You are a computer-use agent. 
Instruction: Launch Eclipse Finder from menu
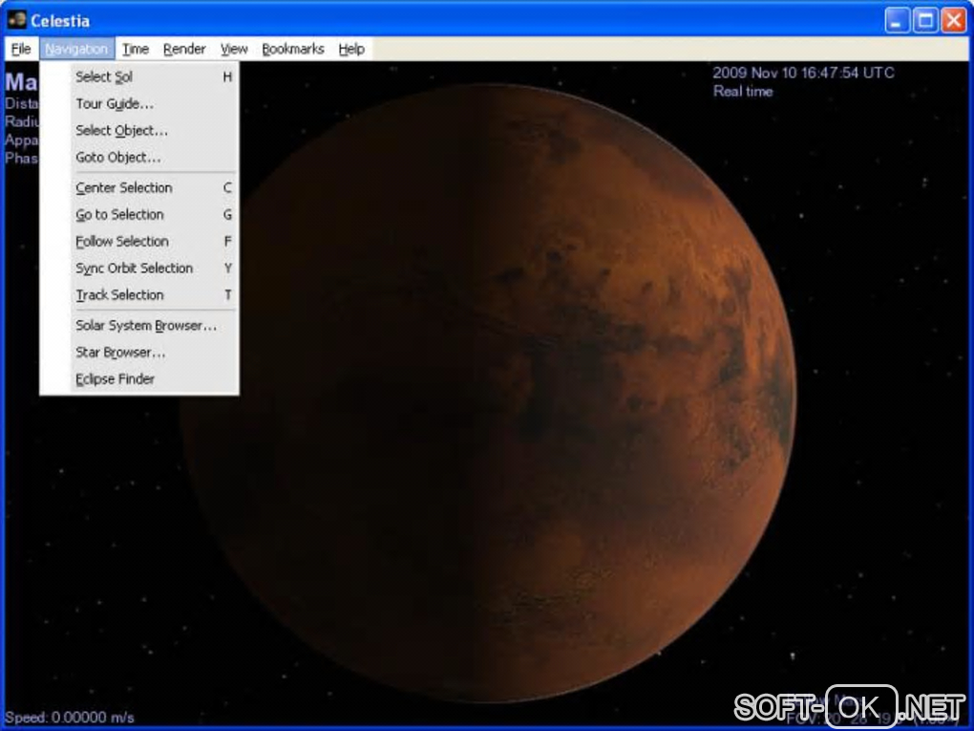[x=139, y=378]
